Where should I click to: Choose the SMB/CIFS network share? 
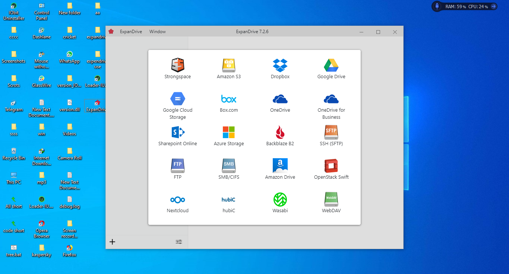coord(229,169)
